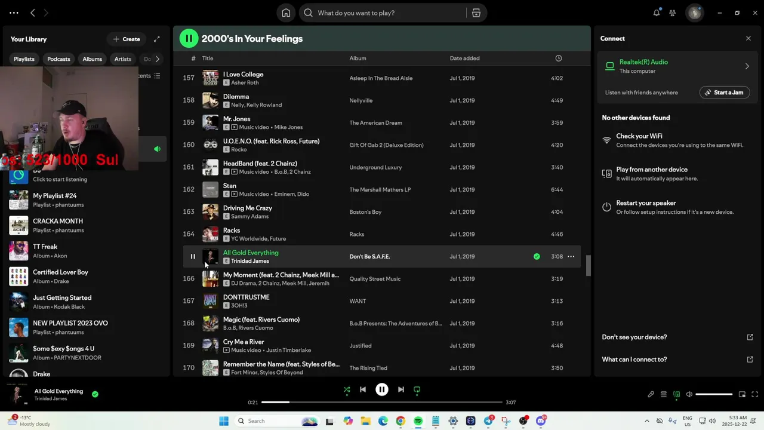Toggle shuffle in the player bar

pyautogui.click(x=347, y=389)
